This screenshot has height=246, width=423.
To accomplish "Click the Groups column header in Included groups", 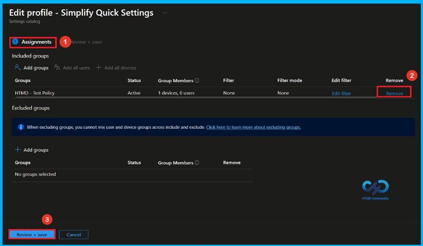I will (x=22, y=80).
